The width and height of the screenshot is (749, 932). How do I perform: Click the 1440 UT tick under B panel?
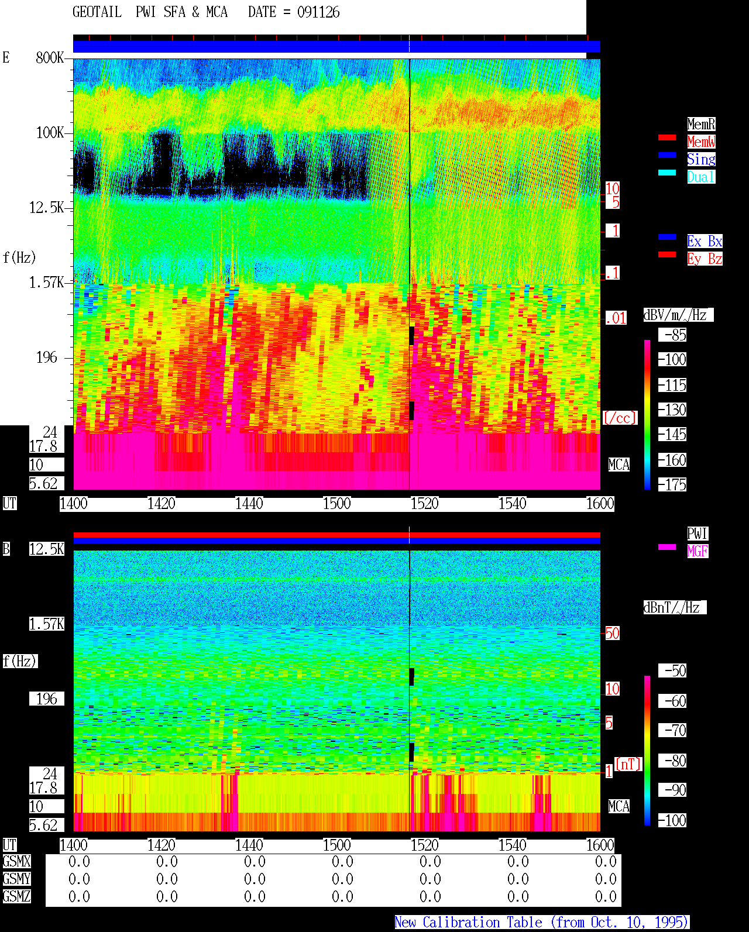pos(249,845)
